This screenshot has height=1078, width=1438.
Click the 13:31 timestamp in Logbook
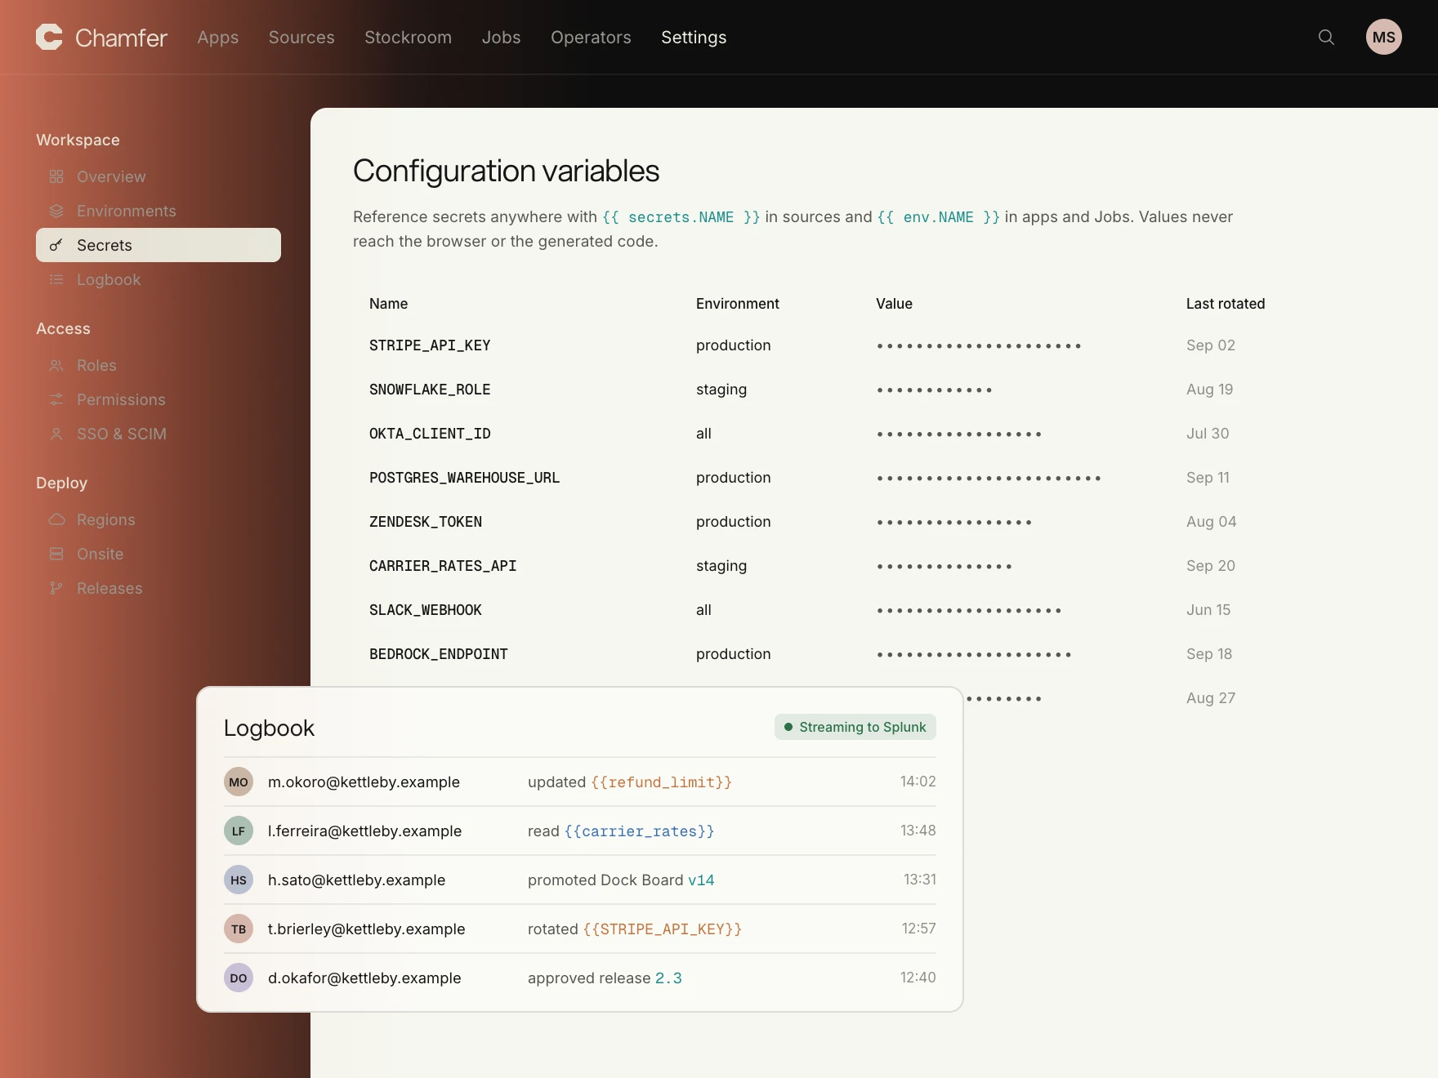920,880
